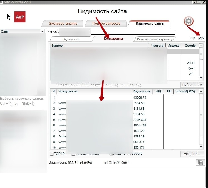Tick the TOP10 checkbox

pos(52,154)
